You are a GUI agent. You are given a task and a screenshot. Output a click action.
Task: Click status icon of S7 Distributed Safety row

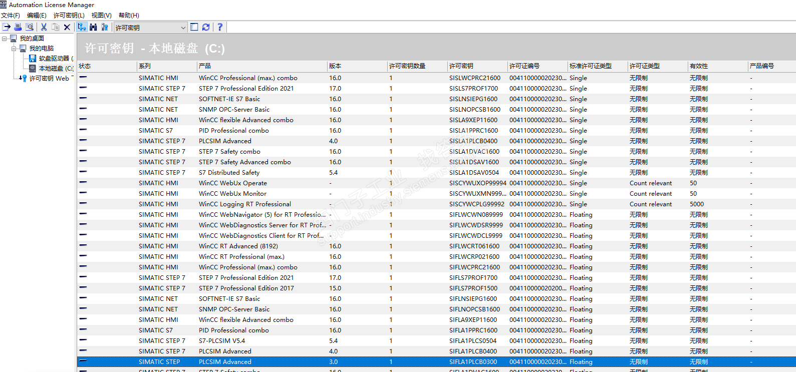(x=83, y=172)
